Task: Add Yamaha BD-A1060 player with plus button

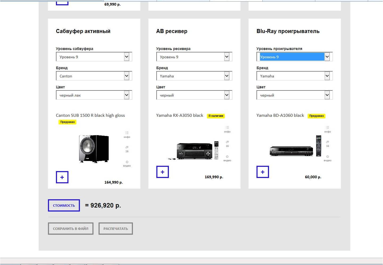Action: pyautogui.click(x=263, y=172)
